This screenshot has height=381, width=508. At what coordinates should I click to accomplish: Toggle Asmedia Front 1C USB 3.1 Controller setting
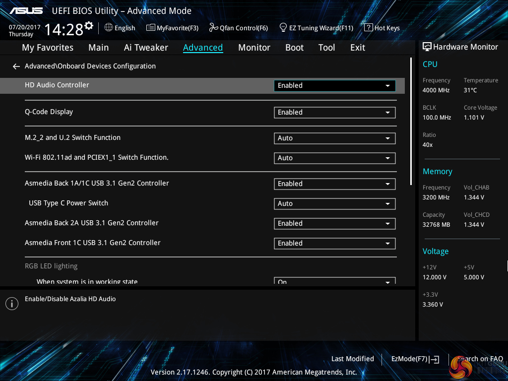[334, 244]
